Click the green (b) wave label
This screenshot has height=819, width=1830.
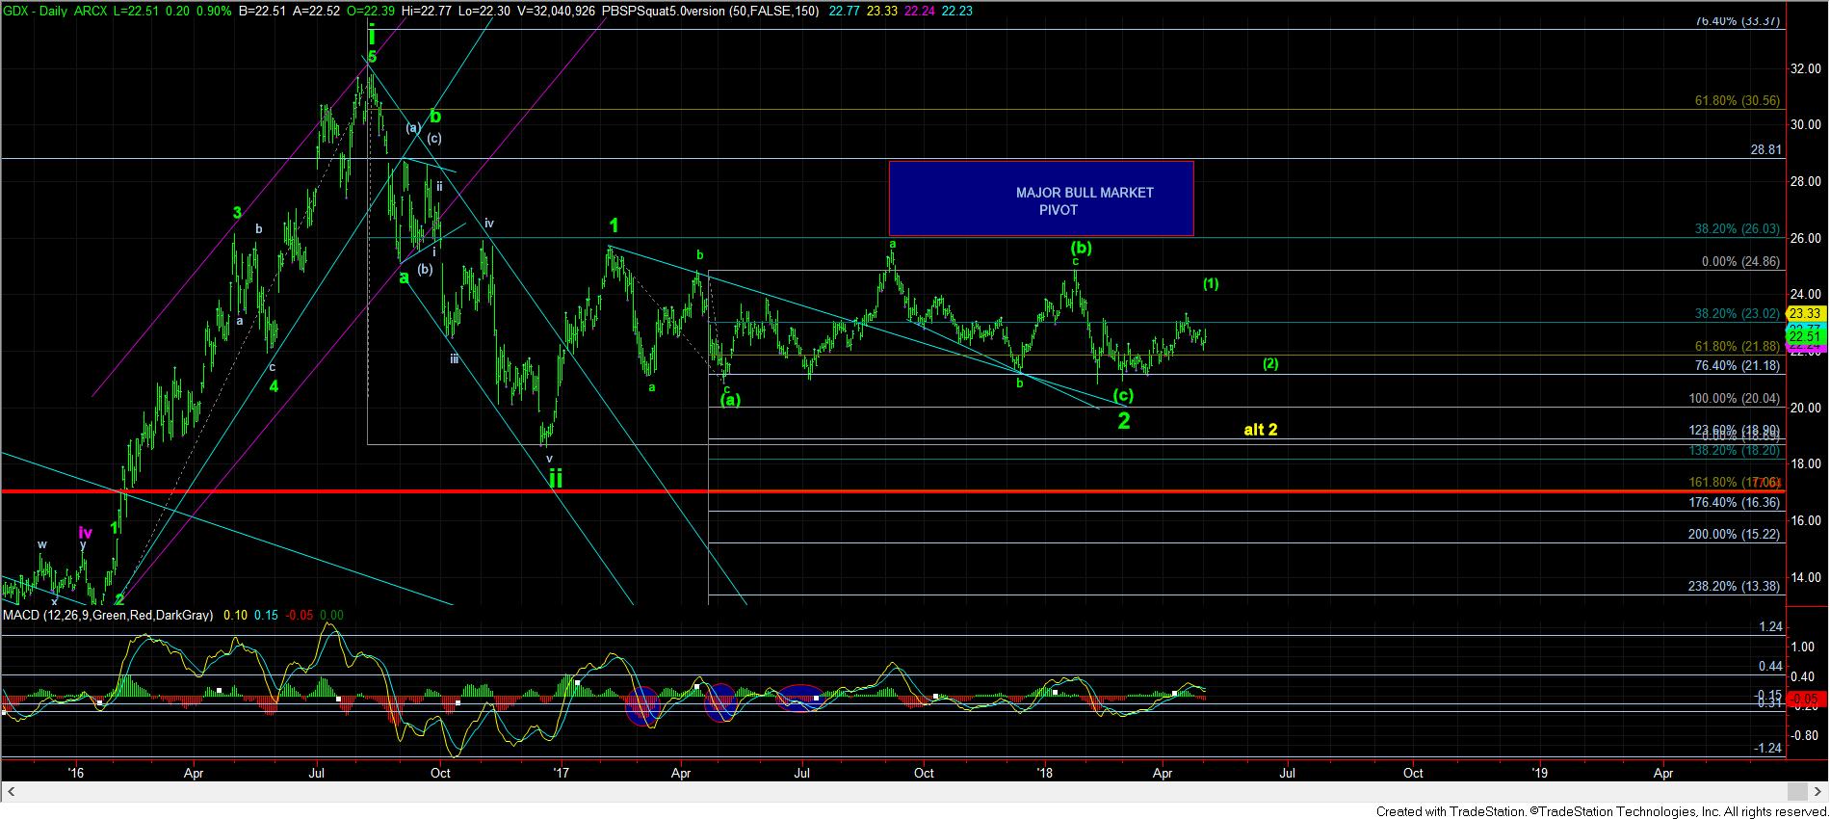(x=1082, y=248)
